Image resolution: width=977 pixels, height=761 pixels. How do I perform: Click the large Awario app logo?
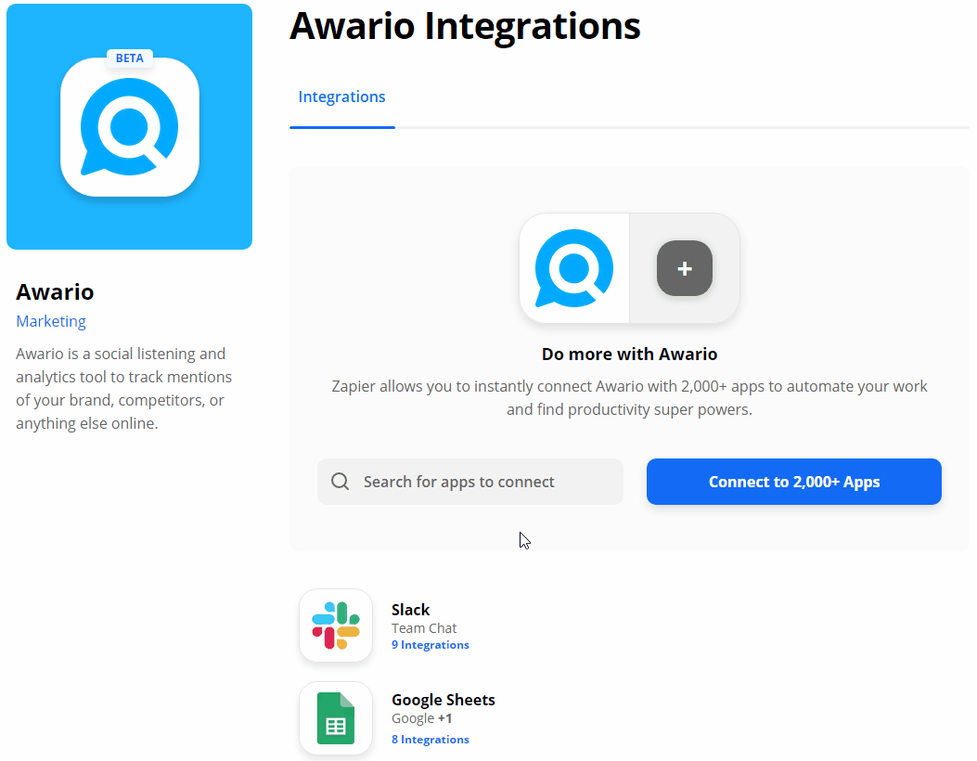click(x=130, y=126)
